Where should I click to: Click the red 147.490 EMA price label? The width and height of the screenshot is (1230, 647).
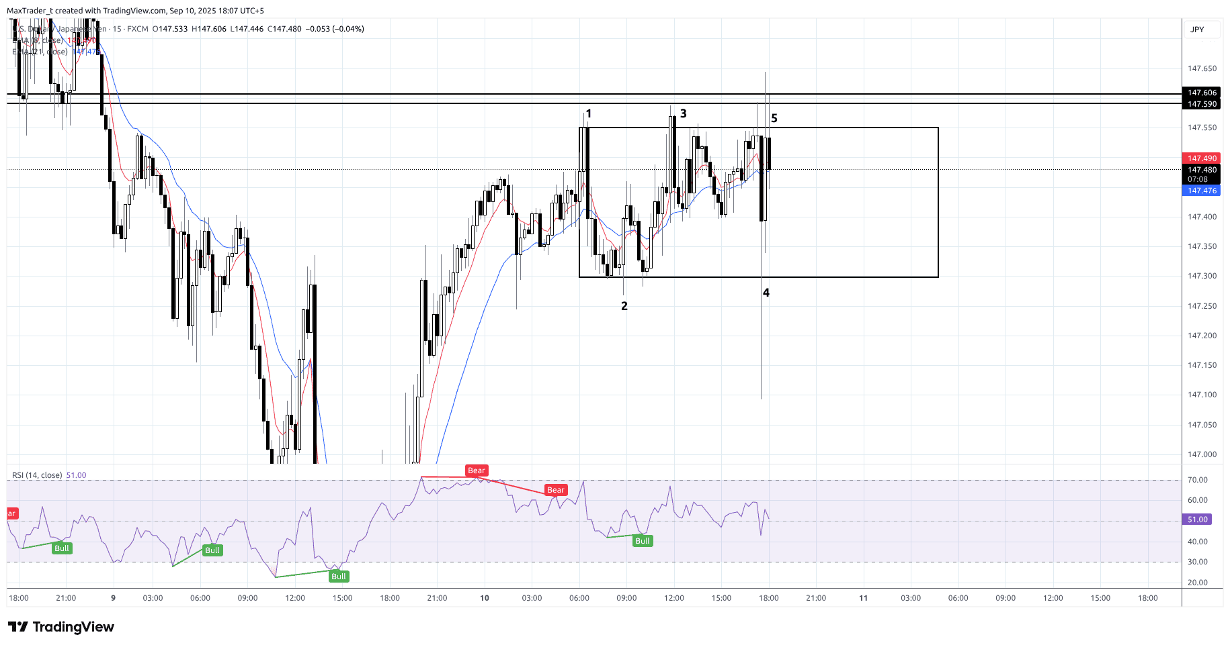click(x=1201, y=158)
